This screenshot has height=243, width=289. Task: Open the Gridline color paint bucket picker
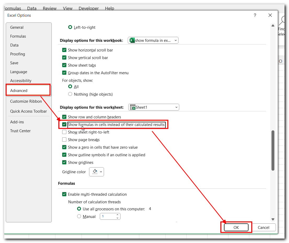coord(96,172)
